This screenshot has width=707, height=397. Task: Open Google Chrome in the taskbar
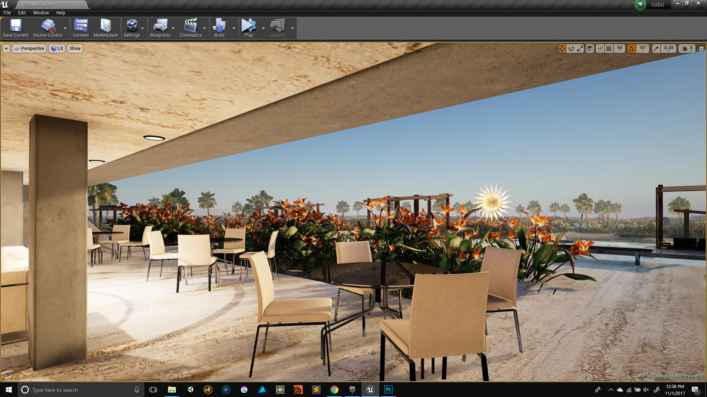[334, 390]
